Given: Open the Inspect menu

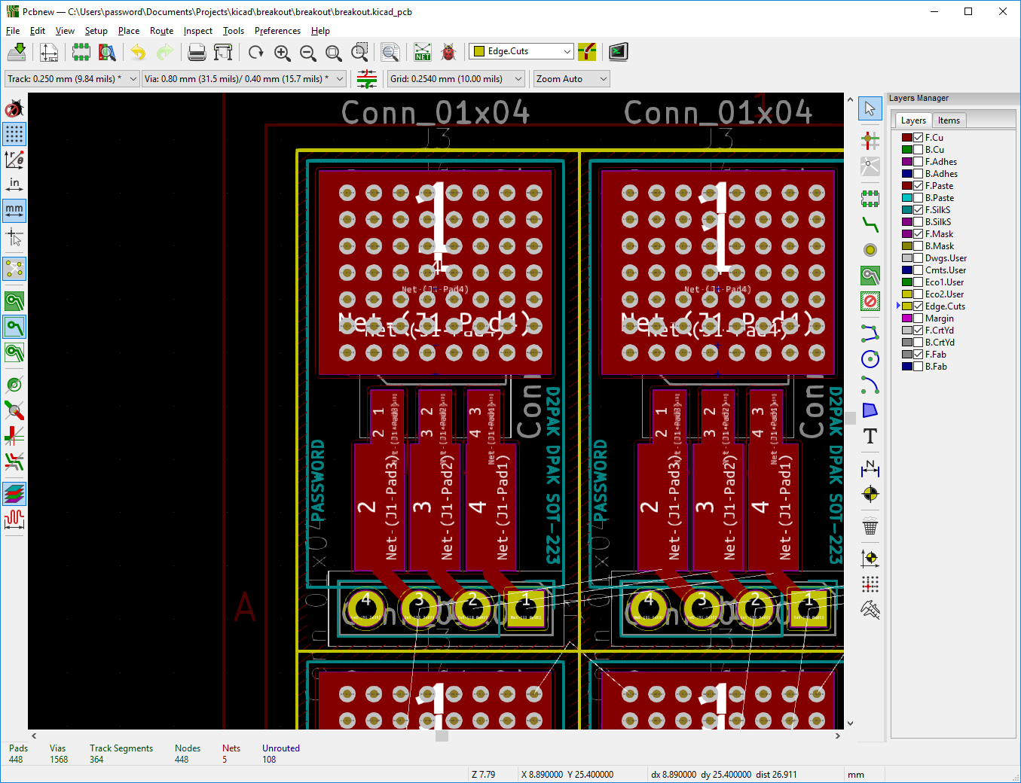Looking at the screenshot, I should pos(198,31).
